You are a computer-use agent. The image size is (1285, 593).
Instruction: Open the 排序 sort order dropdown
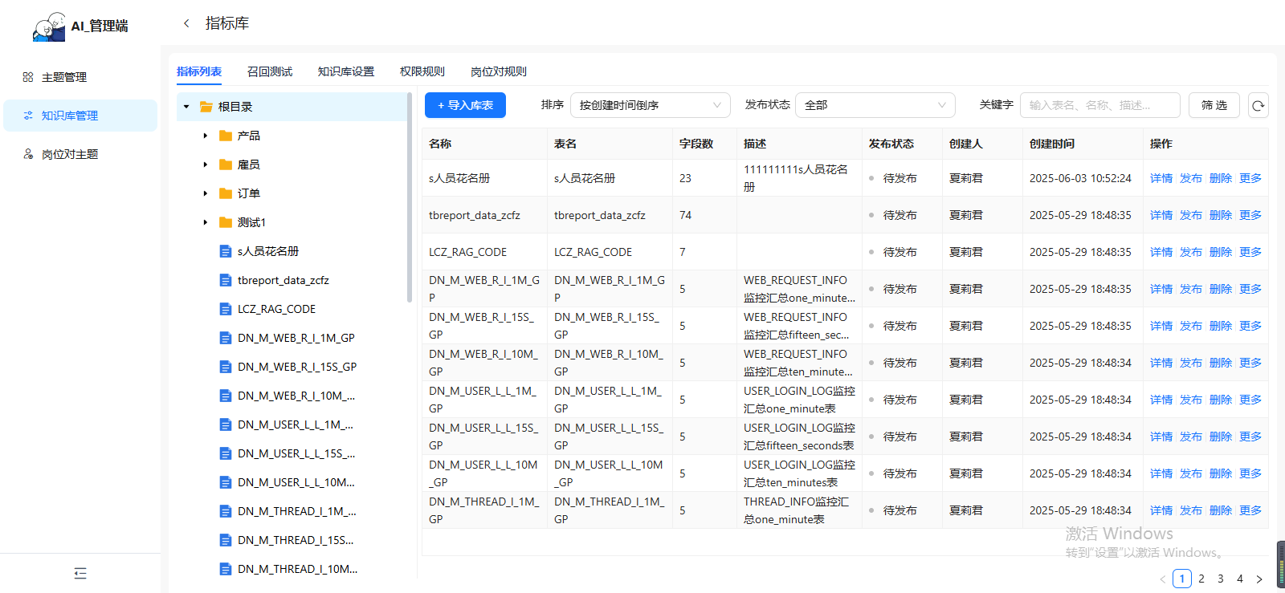point(650,105)
